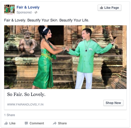Click the Like Page button
131x128 pixels.
click(109, 8)
